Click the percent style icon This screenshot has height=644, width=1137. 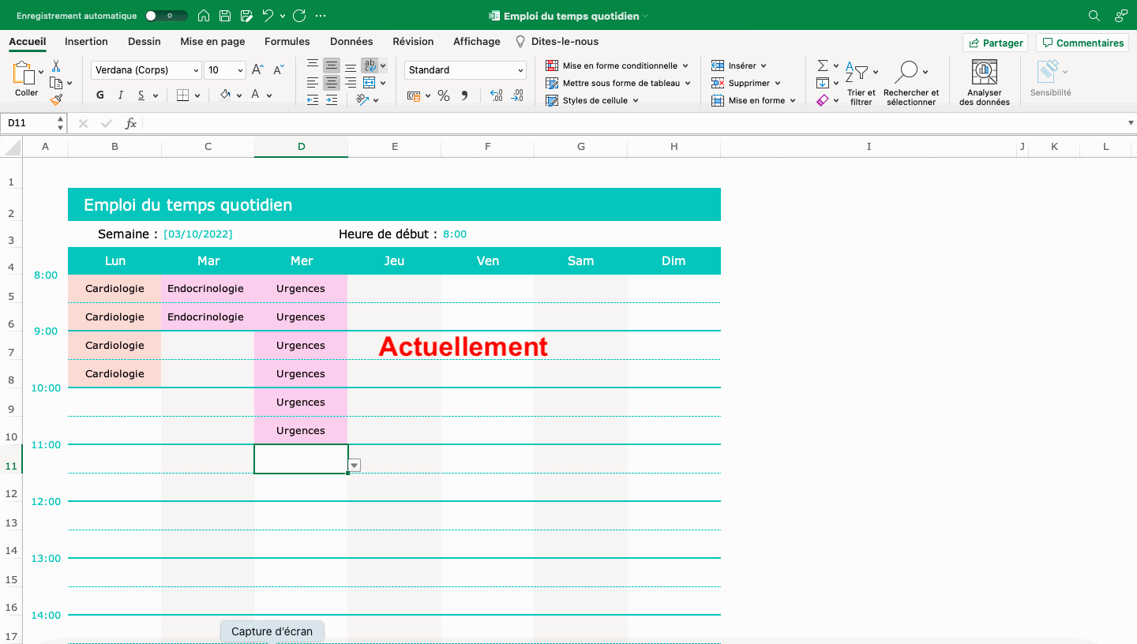click(x=444, y=95)
